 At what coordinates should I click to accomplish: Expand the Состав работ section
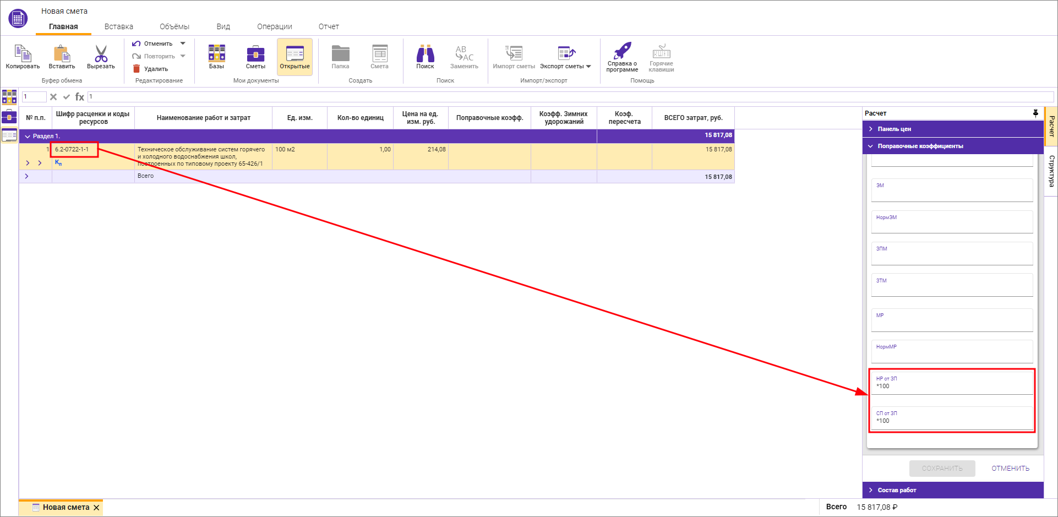point(897,490)
